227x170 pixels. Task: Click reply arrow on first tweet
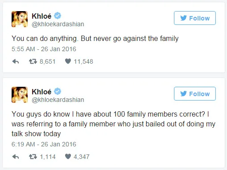tap(16, 61)
